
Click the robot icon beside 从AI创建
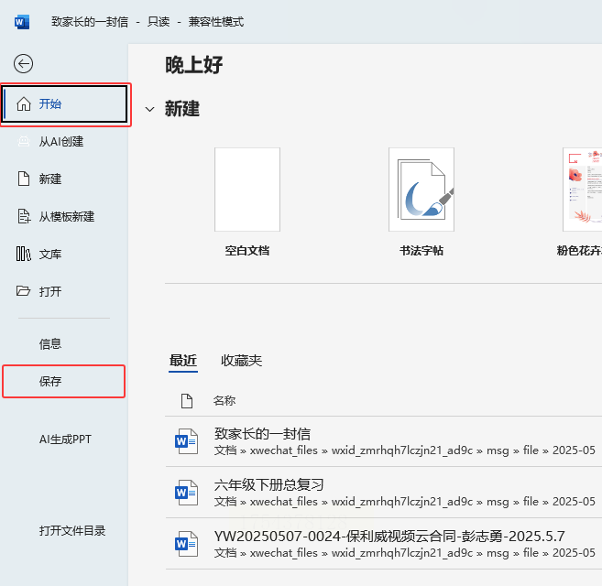click(24, 142)
